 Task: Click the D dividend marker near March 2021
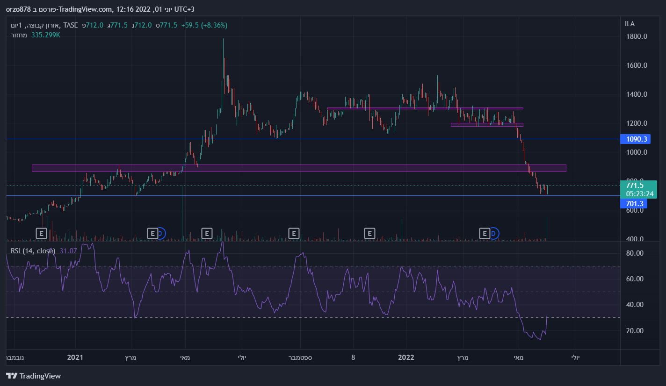point(160,233)
